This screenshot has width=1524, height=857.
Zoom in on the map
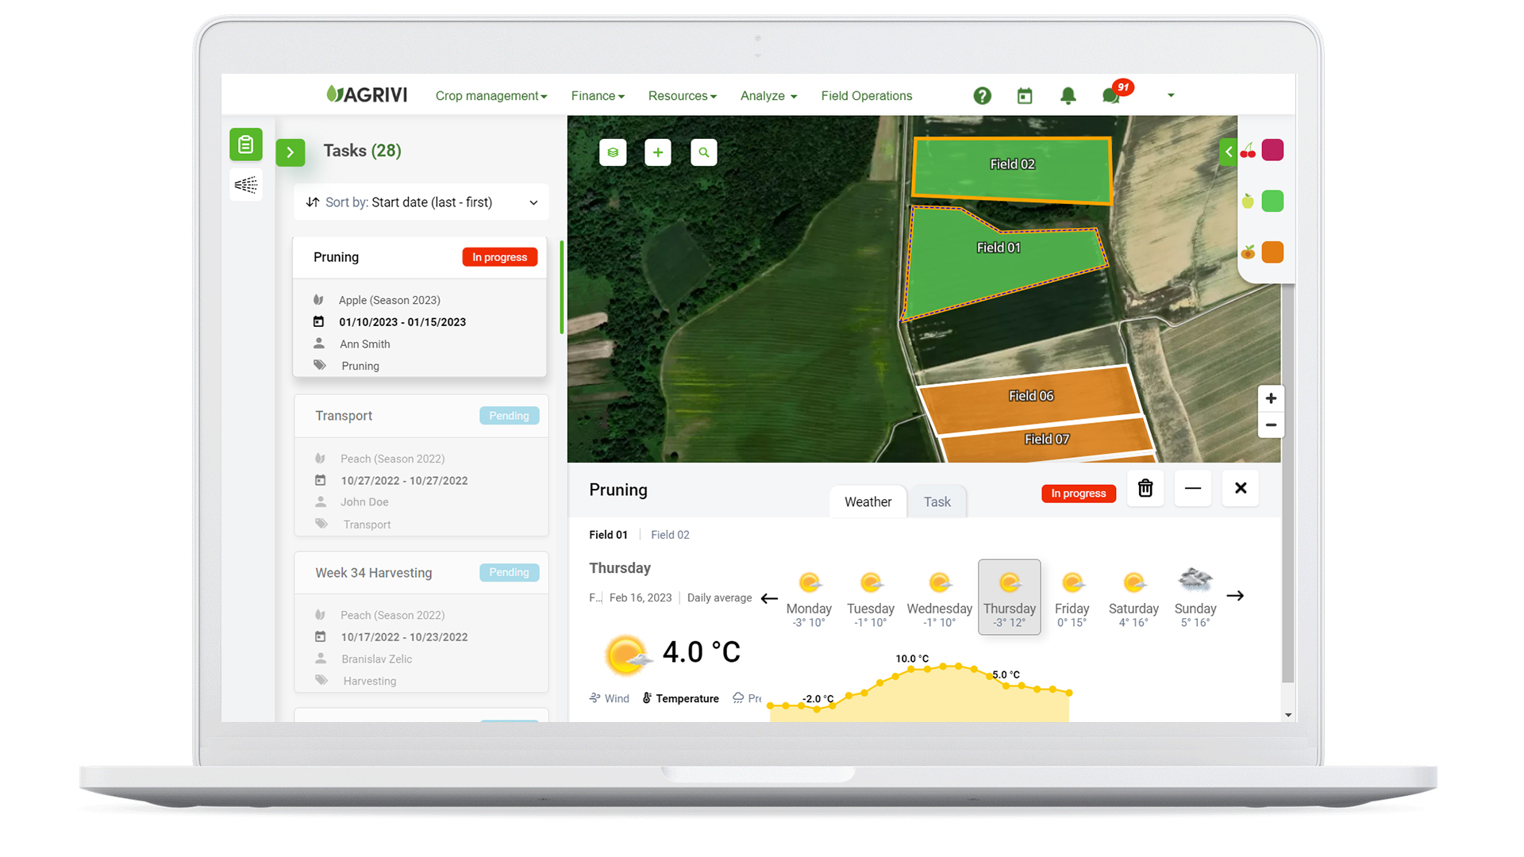1271,398
